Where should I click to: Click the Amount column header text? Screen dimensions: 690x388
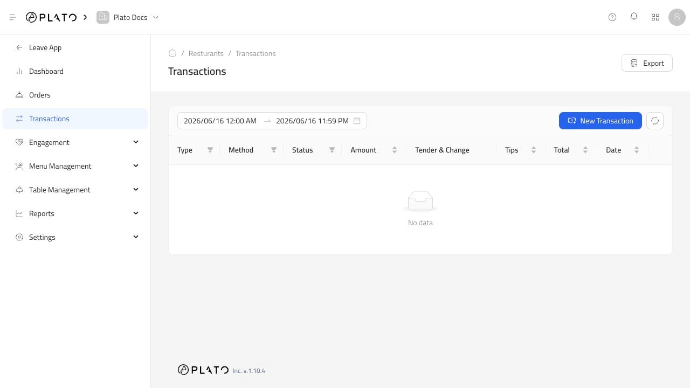click(x=363, y=150)
